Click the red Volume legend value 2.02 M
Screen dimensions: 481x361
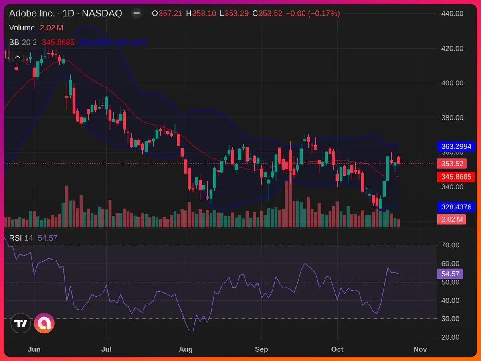coord(51,28)
